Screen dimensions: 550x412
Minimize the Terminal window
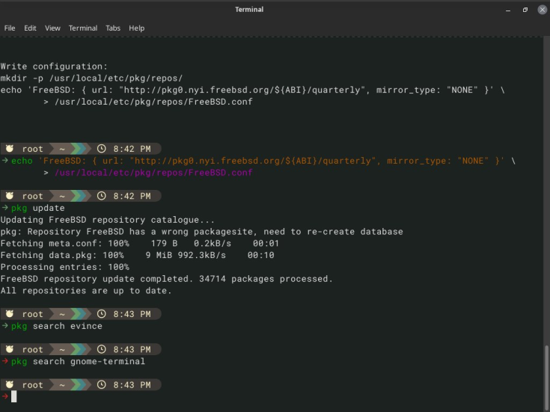tap(509, 9)
